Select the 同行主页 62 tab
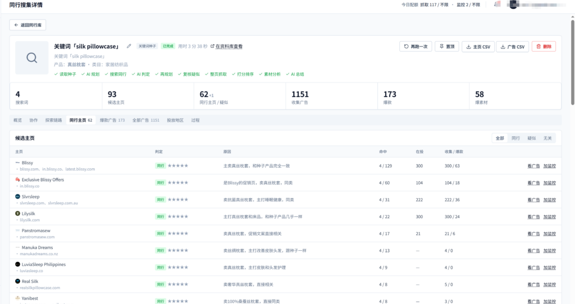This screenshot has width=575, height=304. [81, 120]
